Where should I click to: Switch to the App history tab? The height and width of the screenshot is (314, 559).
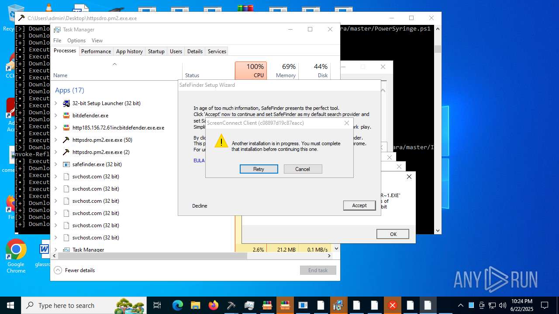[x=129, y=51]
